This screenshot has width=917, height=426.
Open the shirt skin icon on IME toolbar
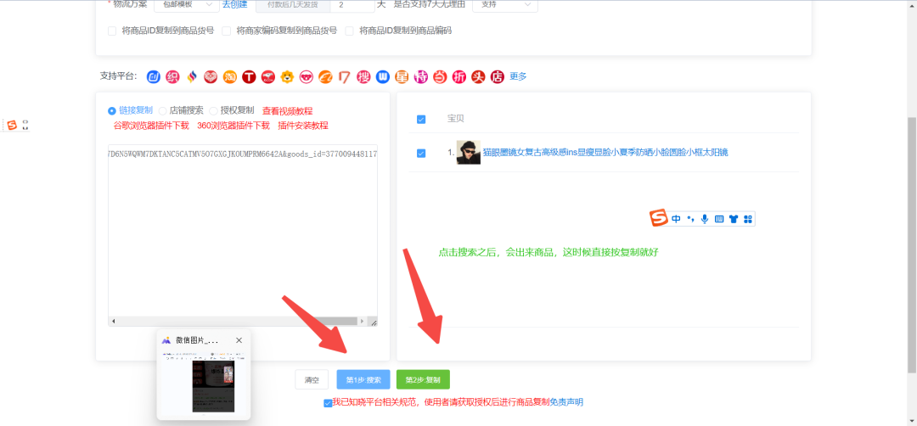(734, 219)
